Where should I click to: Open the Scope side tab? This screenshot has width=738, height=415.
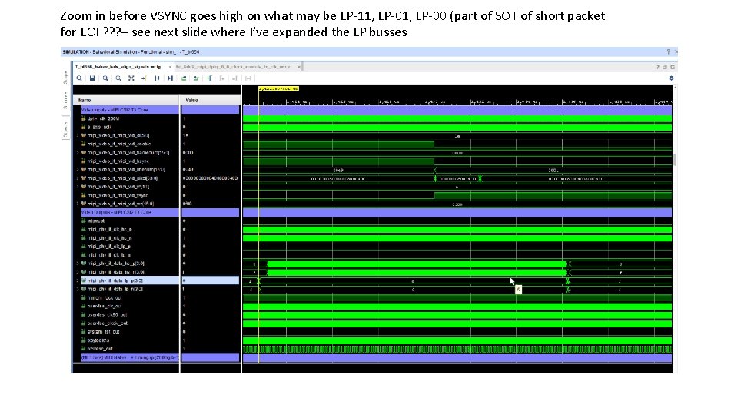point(66,77)
